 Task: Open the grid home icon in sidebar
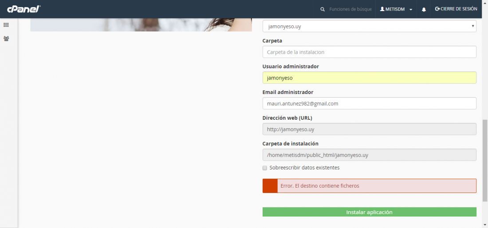(6, 25)
